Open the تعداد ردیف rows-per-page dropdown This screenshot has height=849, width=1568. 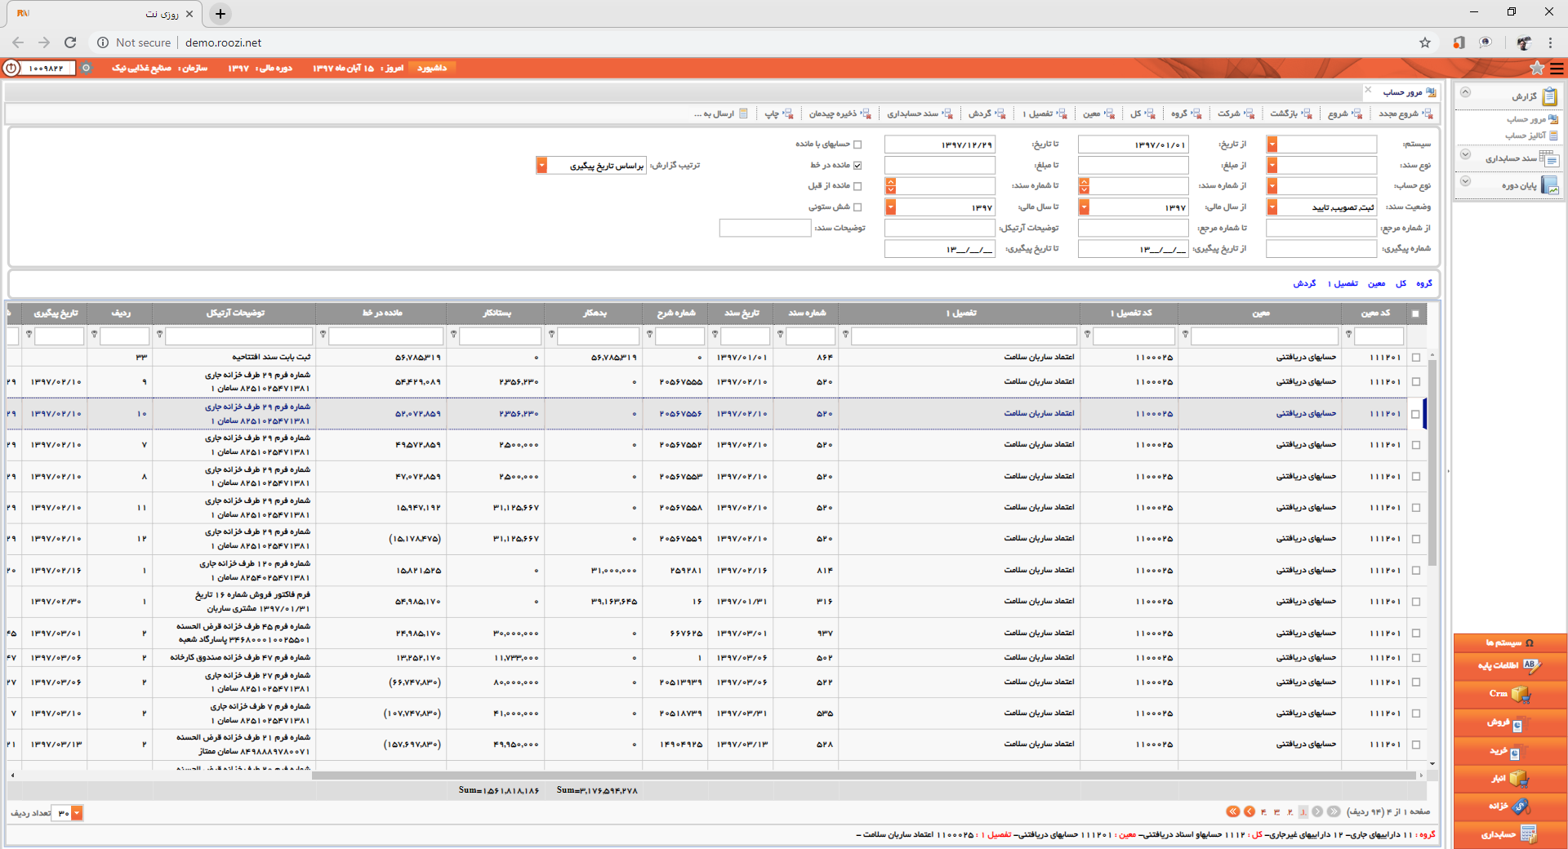pos(77,813)
